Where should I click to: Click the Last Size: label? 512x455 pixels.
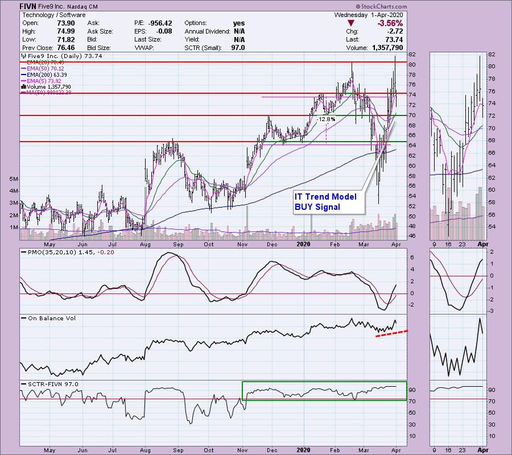pyautogui.click(x=148, y=39)
